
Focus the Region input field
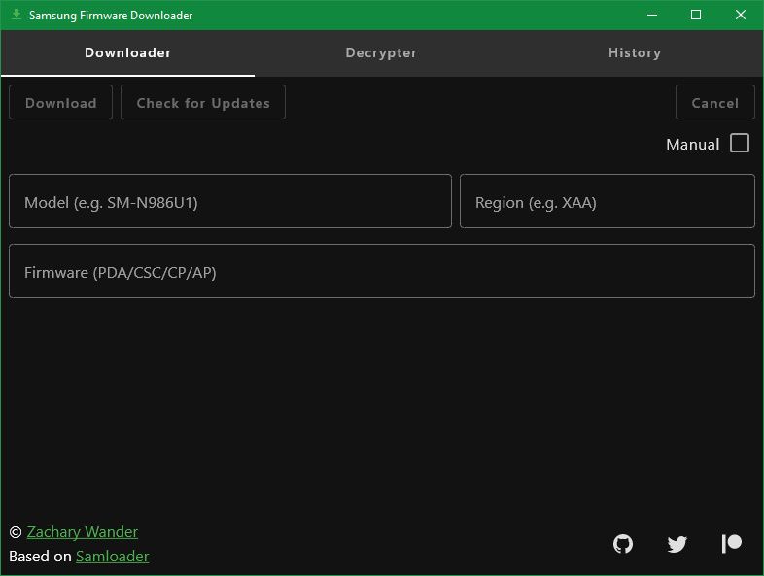click(607, 202)
